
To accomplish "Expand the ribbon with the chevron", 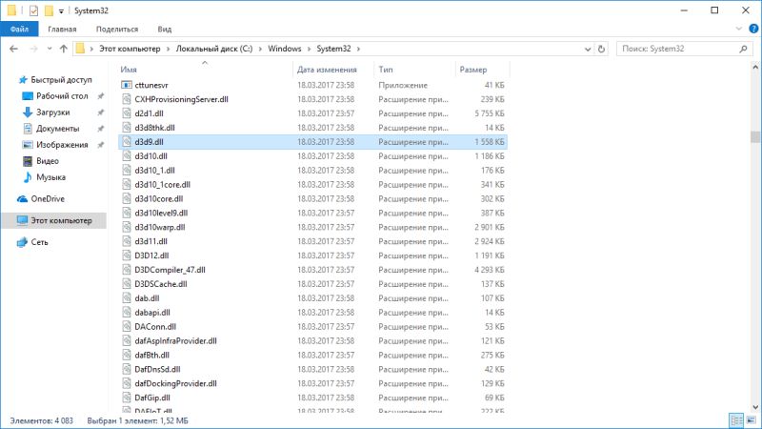I will tap(739, 29).
